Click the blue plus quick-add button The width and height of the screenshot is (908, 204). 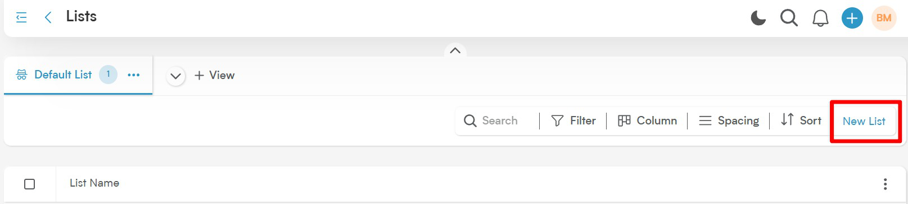pos(852,18)
